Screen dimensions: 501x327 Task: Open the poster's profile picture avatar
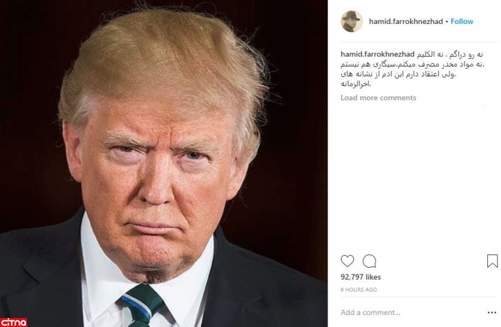click(352, 22)
